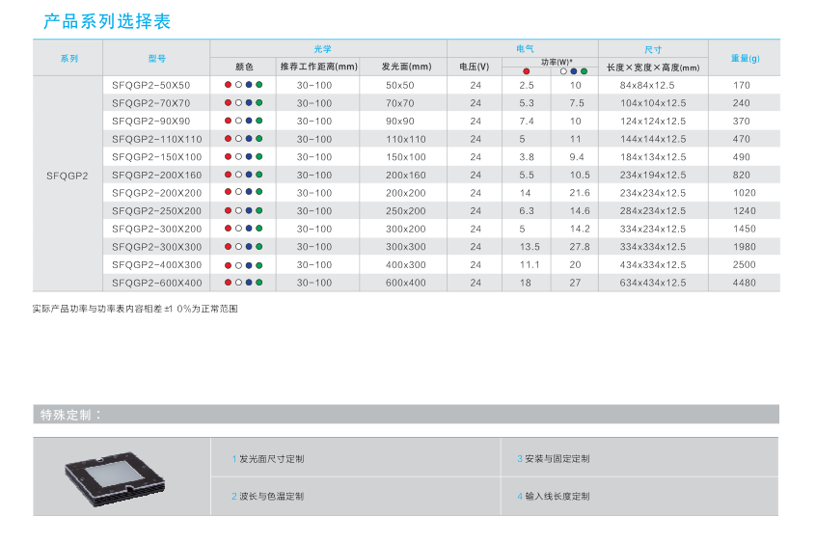Click the 234x194x12.5 dimension cell
Image resolution: width=816 pixels, height=543 pixels.
tap(653, 175)
